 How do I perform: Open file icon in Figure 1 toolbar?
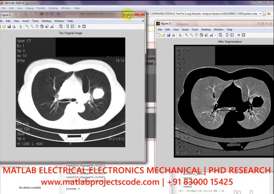click(4, 26)
